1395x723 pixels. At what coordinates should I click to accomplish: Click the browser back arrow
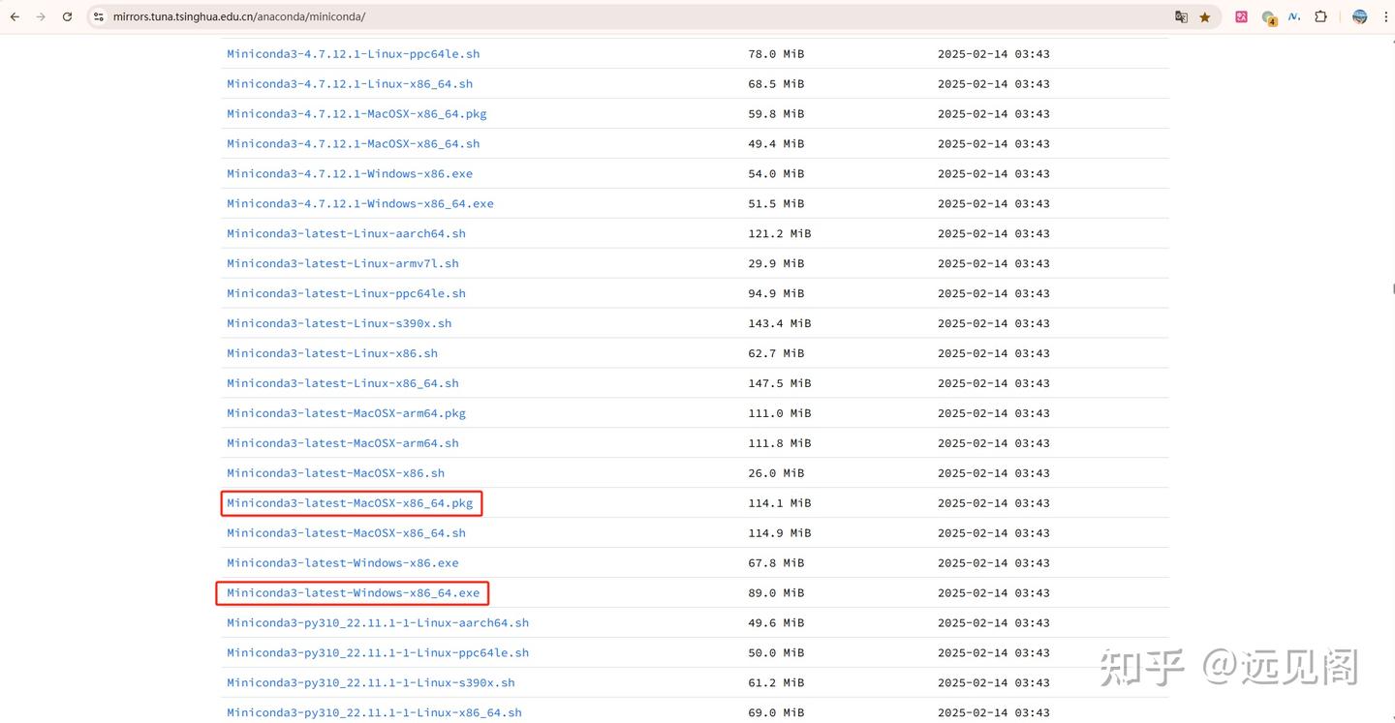(15, 16)
